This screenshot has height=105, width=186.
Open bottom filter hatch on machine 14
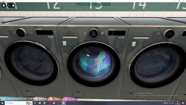130,96
